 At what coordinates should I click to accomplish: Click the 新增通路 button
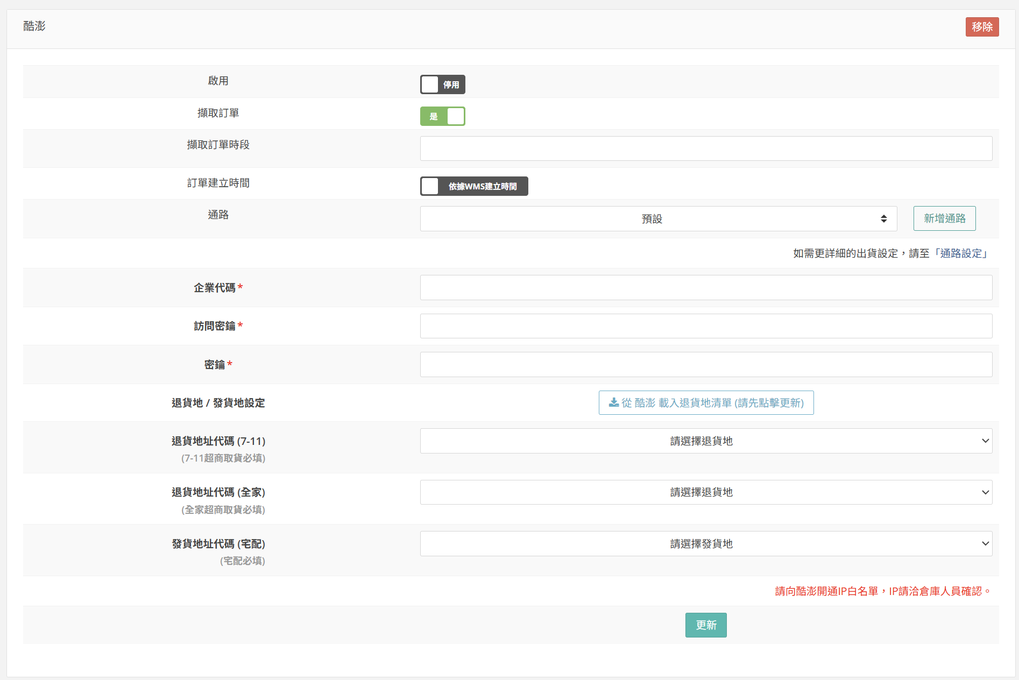(944, 218)
